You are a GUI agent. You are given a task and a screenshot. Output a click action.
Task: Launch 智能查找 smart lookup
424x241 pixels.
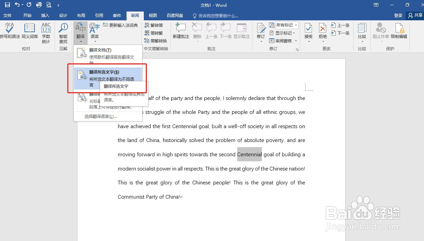[x=63, y=32]
